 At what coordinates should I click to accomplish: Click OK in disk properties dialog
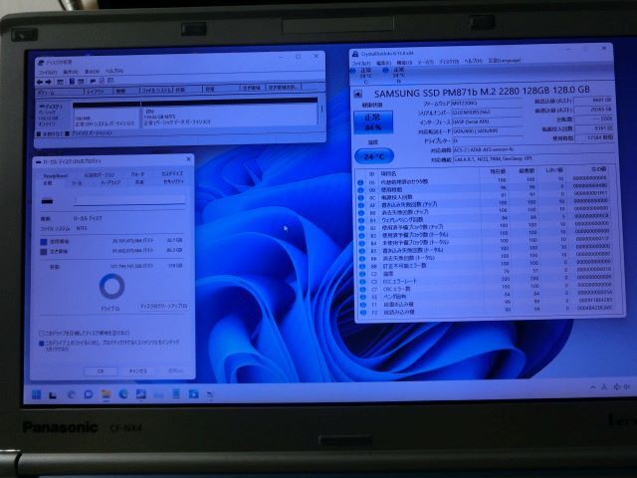pos(101,371)
